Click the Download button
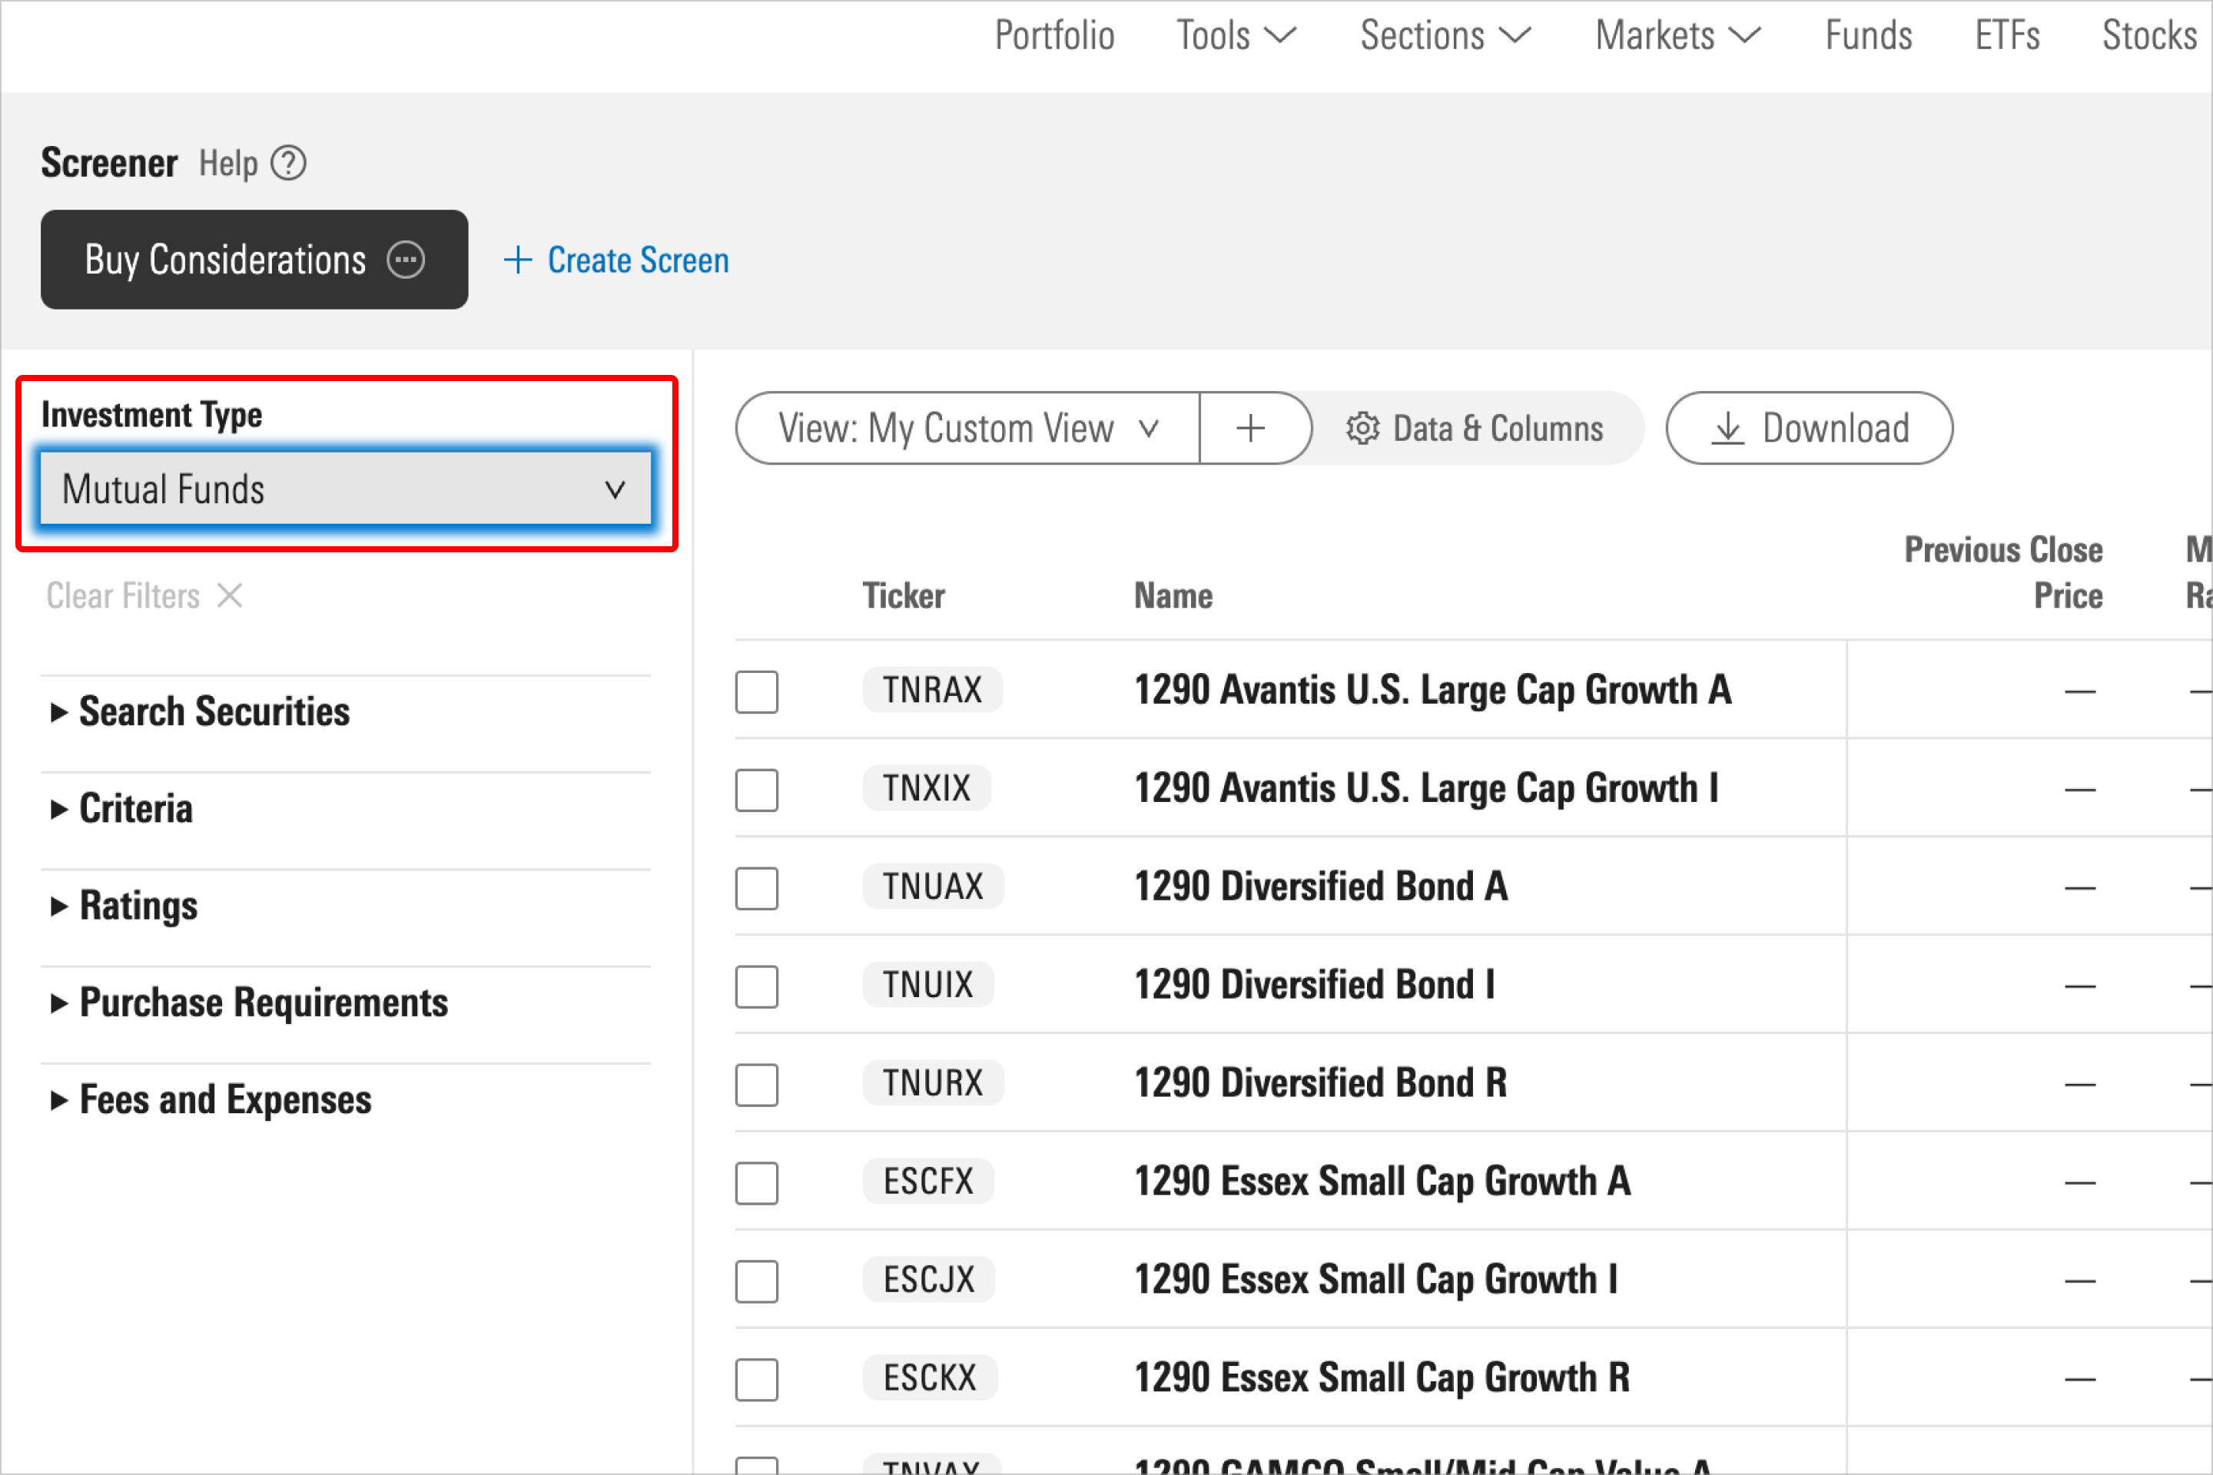The width and height of the screenshot is (2213, 1475). pos(1810,429)
